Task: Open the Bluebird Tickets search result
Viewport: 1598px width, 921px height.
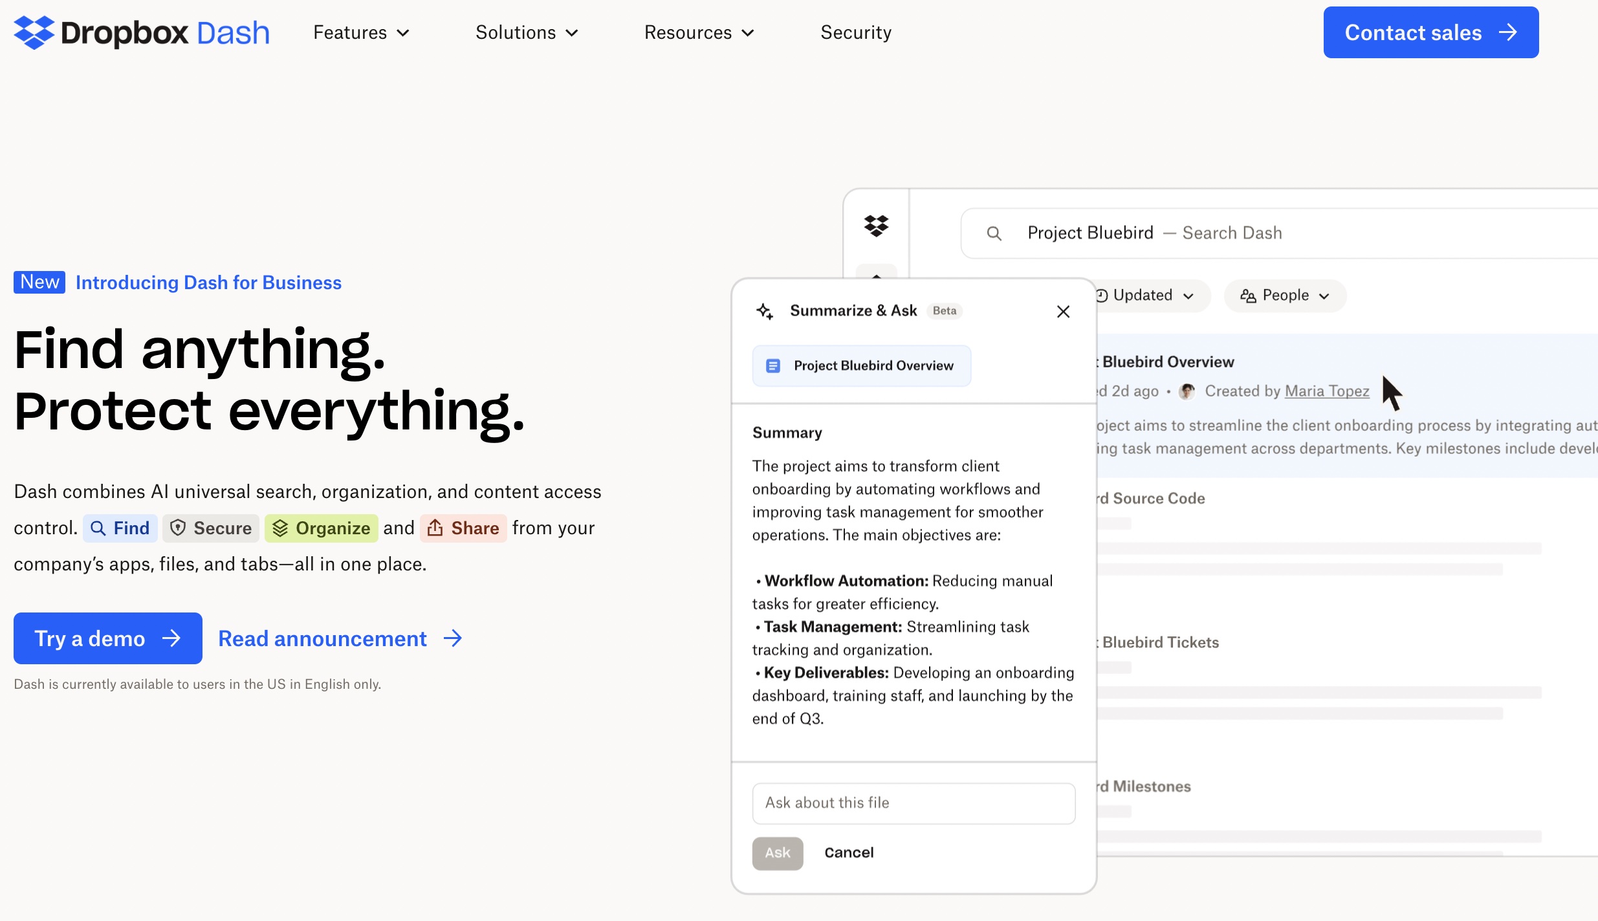Action: [1158, 642]
